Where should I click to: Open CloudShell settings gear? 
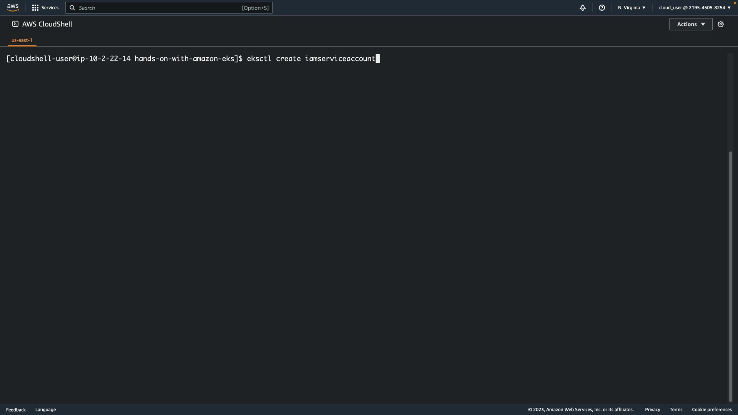click(x=721, y=24)
